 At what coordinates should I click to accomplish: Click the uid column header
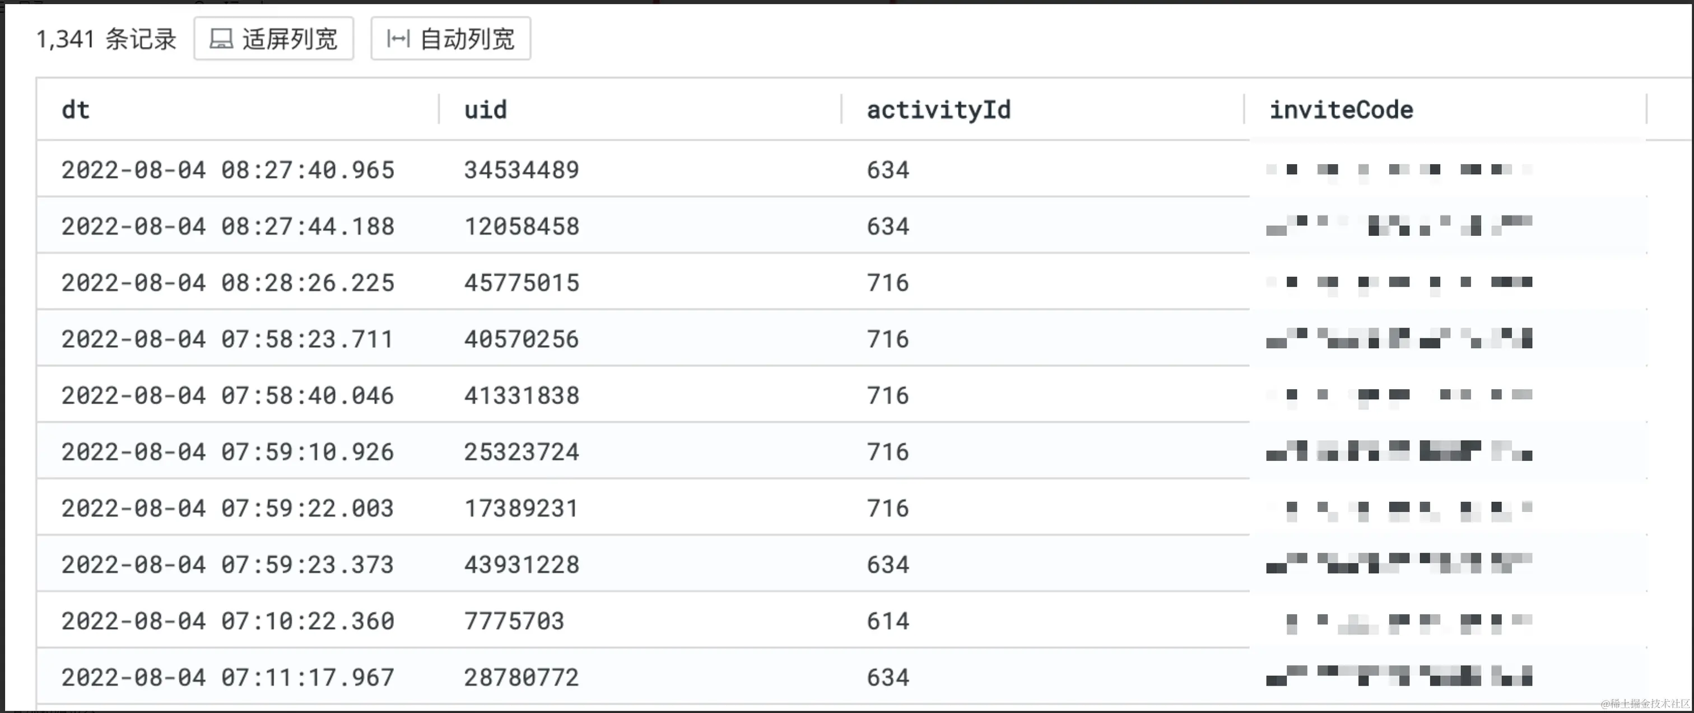click(485, 110)
